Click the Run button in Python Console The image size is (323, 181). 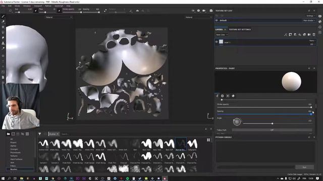[304, 167]
